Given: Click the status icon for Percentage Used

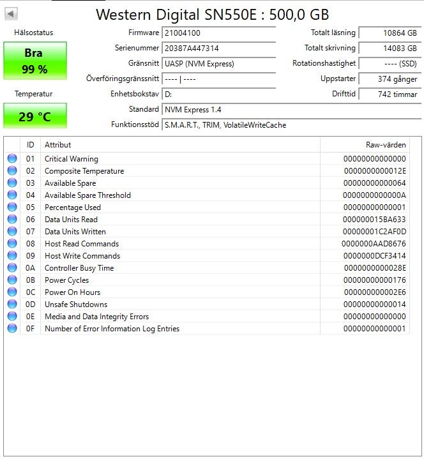Looking at the screenshot, I should coord(12,207).
